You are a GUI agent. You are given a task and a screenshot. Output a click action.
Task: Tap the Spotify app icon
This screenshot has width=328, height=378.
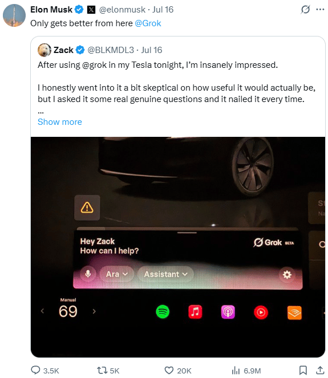click(x=163, y=312)
